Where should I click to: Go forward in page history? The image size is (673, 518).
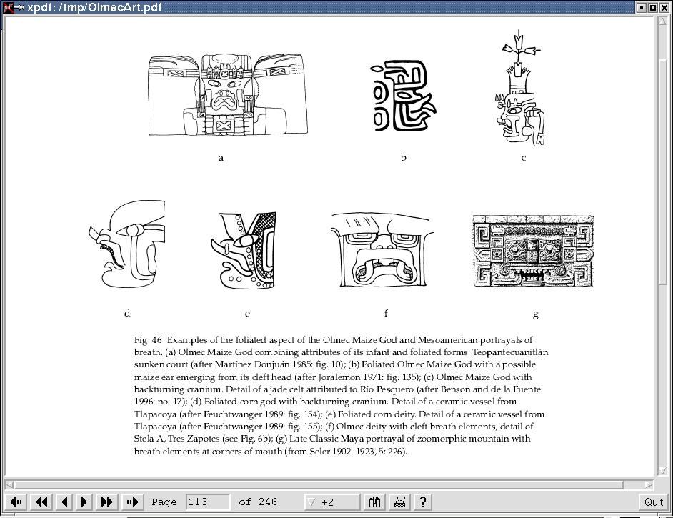[x=133, y=502]
